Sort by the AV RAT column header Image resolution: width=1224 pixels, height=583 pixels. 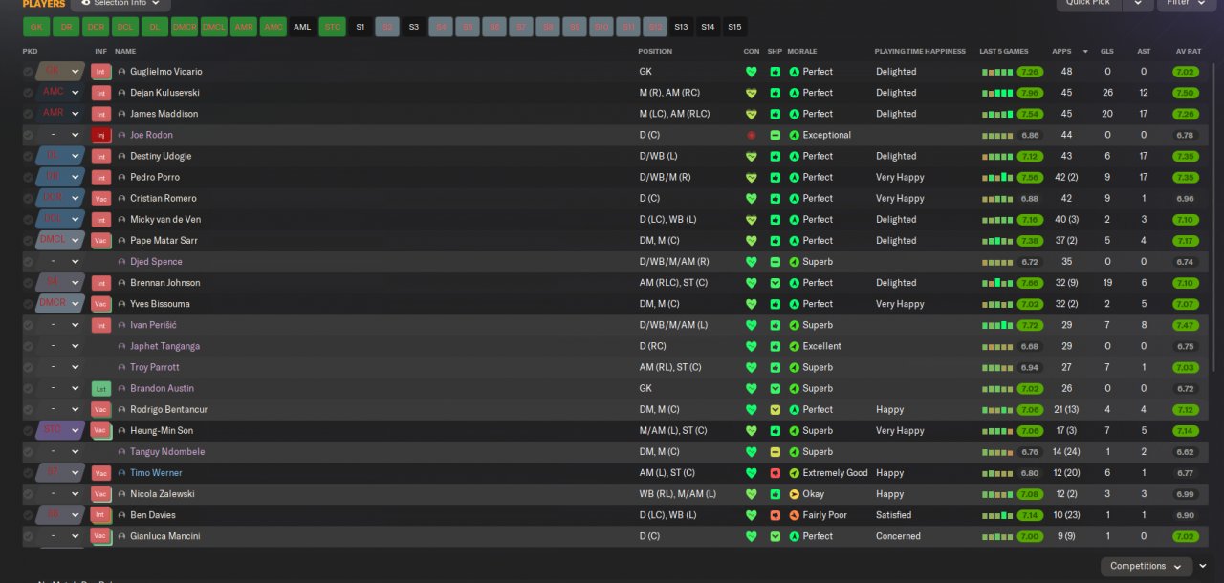[1187, 51]
